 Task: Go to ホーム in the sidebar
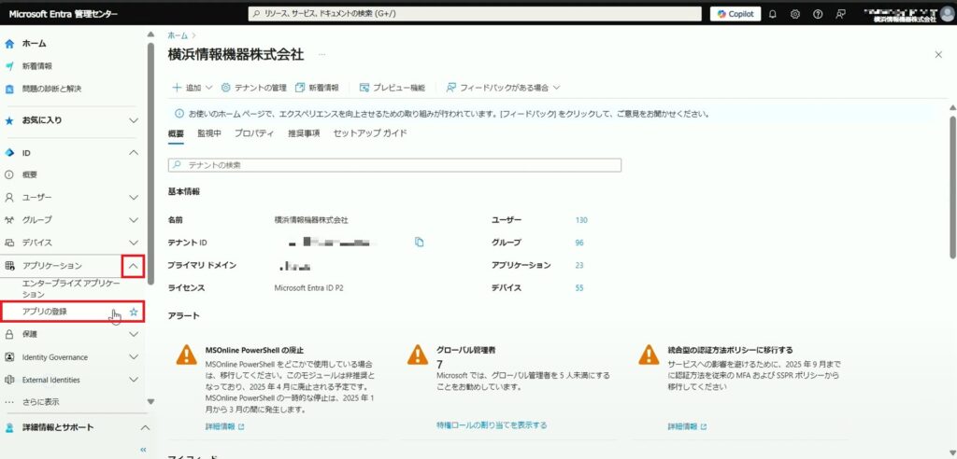pyautogui.click(x=35, y=44)
